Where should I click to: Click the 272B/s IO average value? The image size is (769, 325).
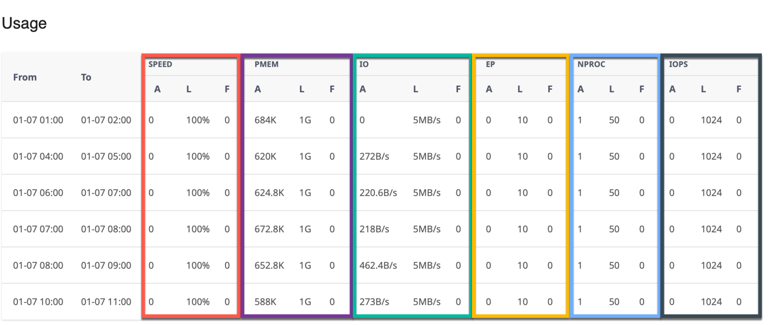click(x=374, y=156)
